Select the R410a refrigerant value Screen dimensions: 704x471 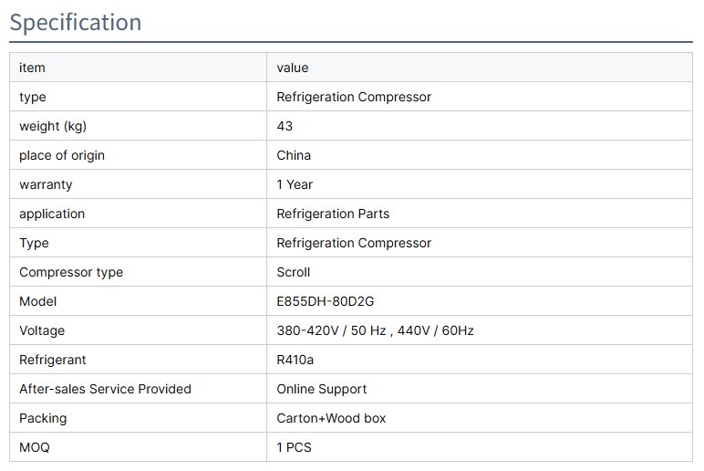pyautogui.click(x=295, y=360)
